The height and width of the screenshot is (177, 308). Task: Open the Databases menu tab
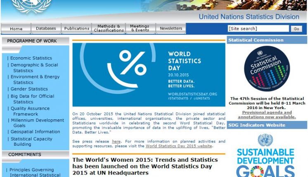(46, 28)
